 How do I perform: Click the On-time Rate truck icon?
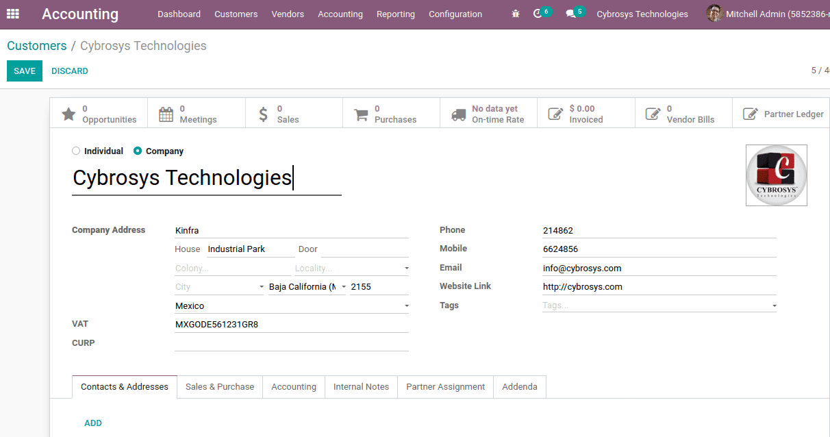[459, 114]
